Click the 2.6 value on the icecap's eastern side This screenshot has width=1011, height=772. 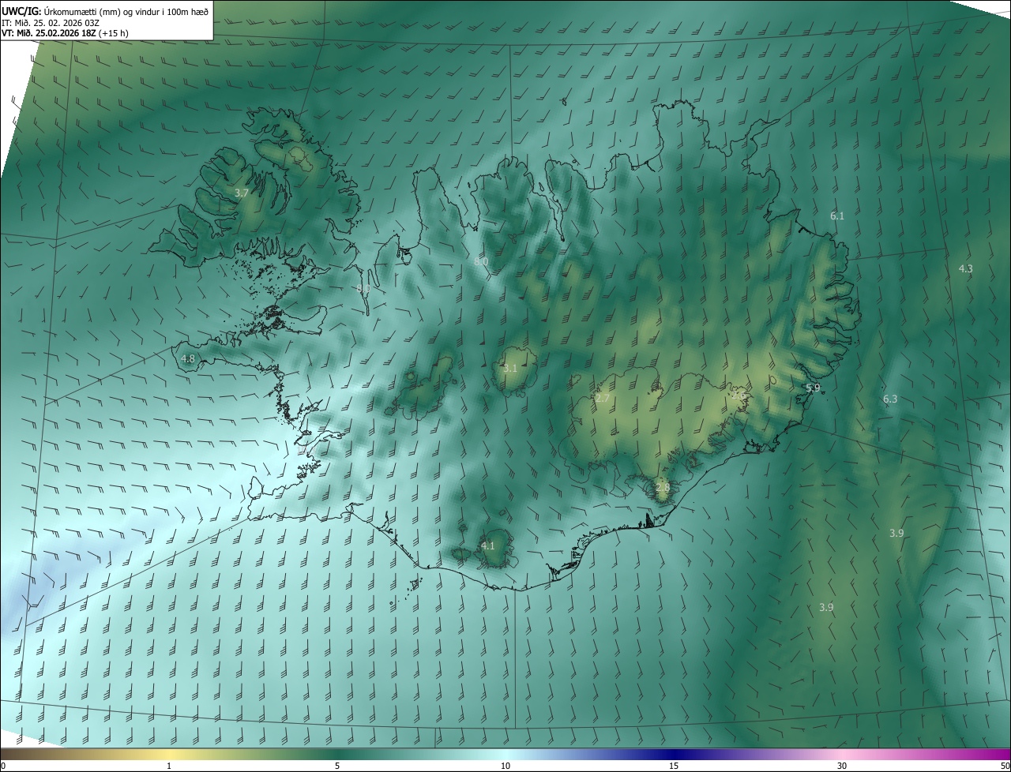point(739,395)
